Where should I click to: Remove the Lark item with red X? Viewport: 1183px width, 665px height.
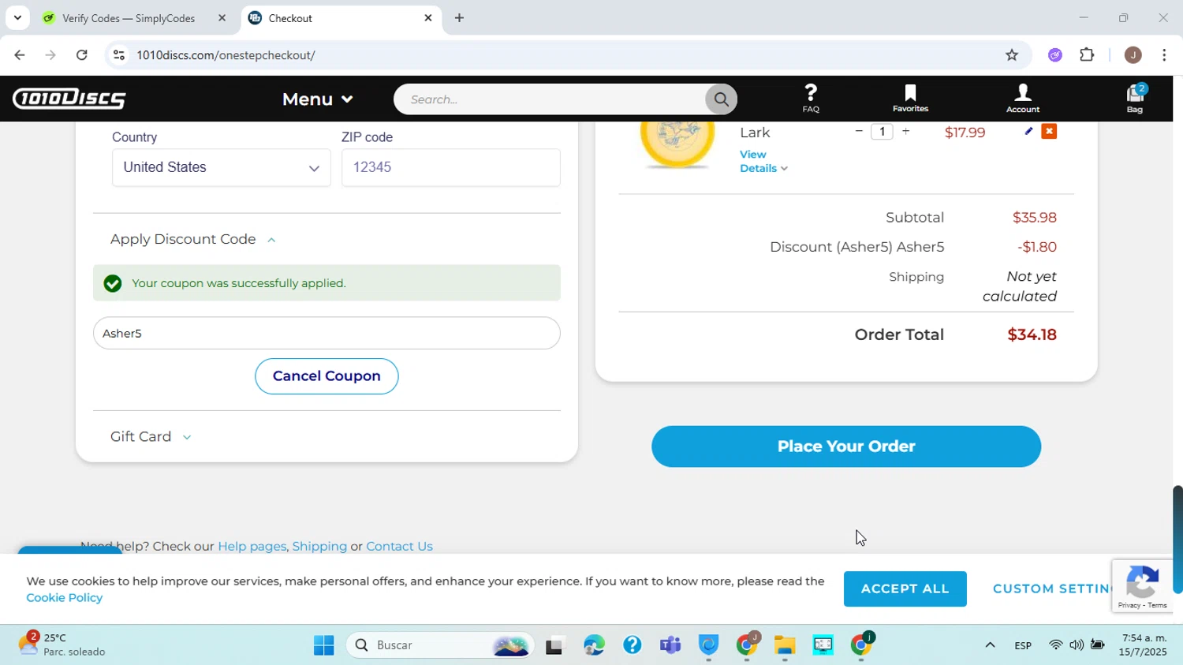[x=1049, y=131]
